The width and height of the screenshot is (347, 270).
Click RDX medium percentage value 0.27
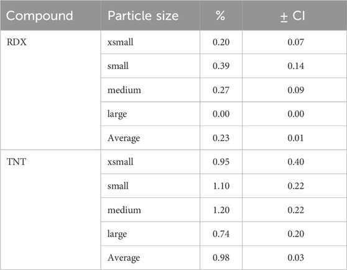(x=221, y=90)
